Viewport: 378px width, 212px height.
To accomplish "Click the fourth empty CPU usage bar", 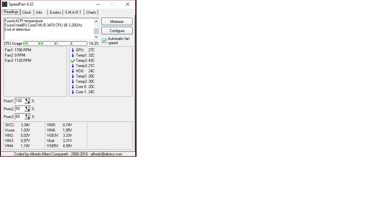I will (79, 43).
